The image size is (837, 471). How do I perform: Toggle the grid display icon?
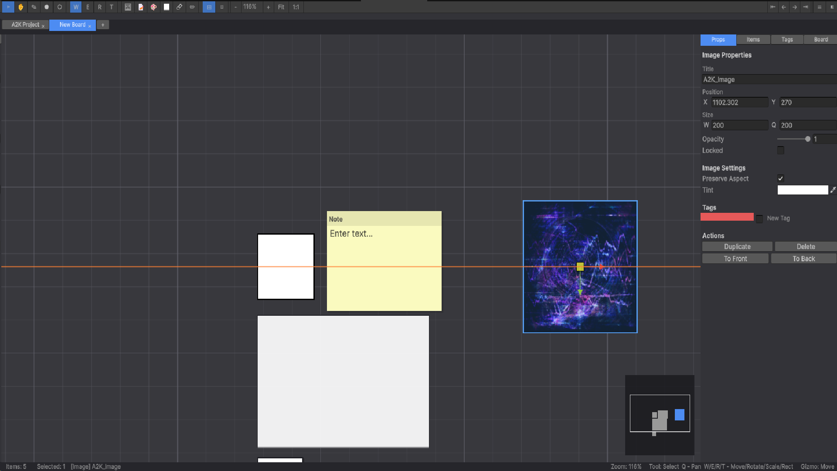(x=209, y=7)
